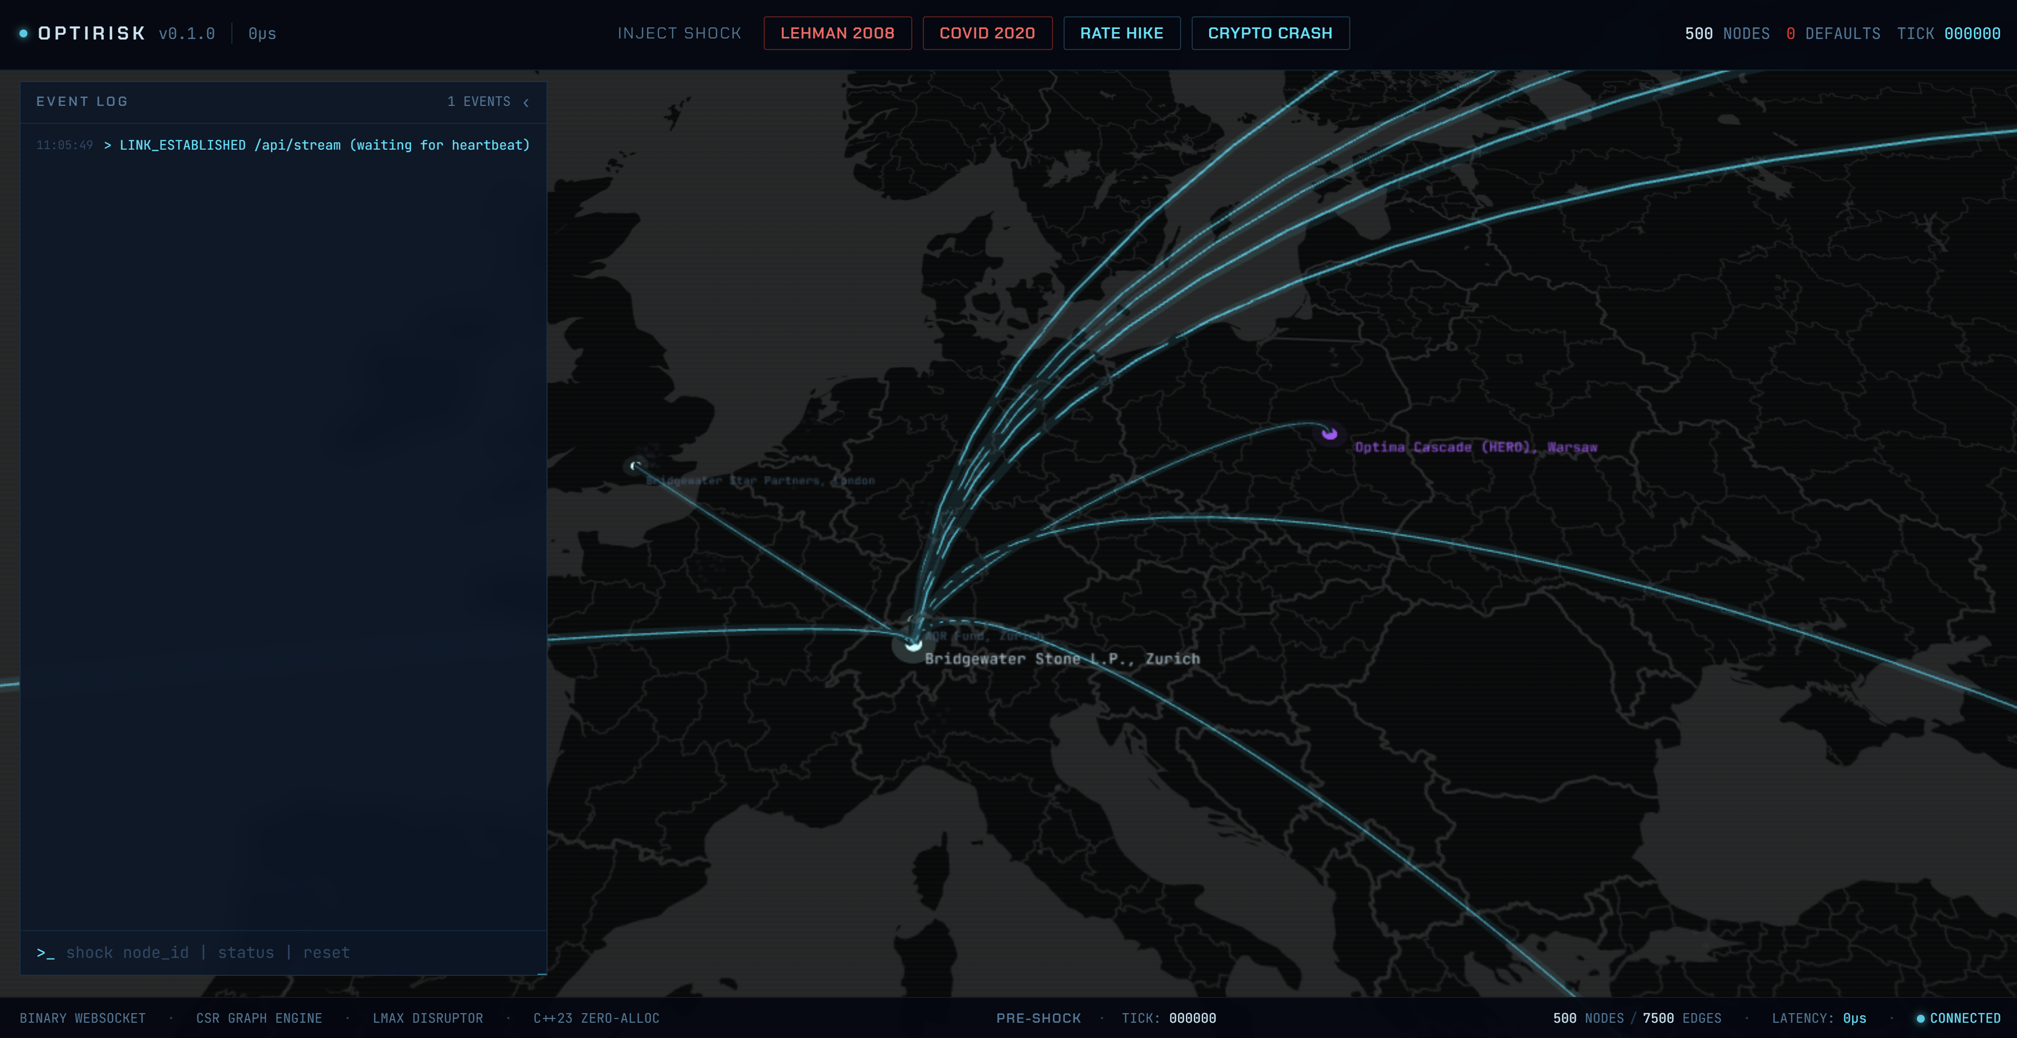
Task: Click the OPTIRISK logo status dot
Action: point(24,34)
